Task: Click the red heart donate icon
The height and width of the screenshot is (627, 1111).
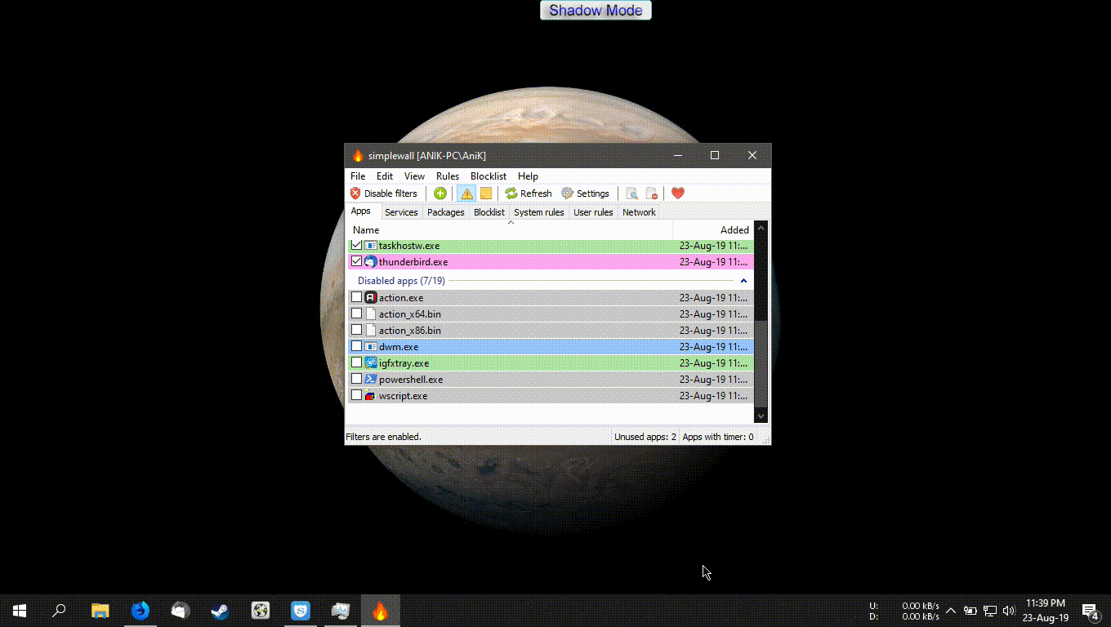Action: [x=677, y=193]
